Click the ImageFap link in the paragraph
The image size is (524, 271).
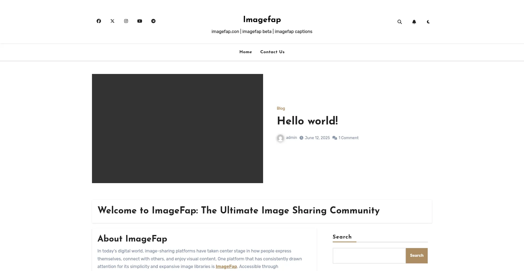226,266
